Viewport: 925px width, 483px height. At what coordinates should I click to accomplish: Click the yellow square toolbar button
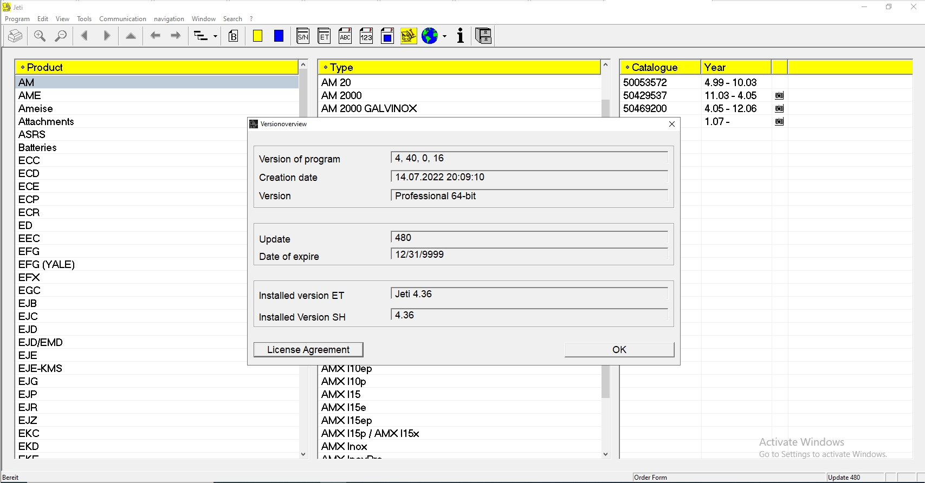click(258, 36)
